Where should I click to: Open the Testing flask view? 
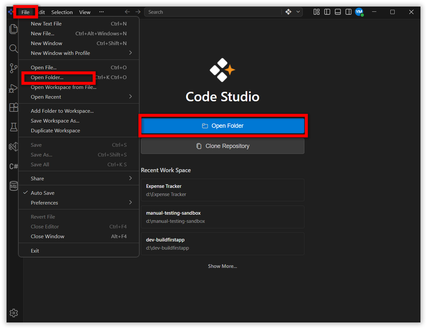[13, 127]
